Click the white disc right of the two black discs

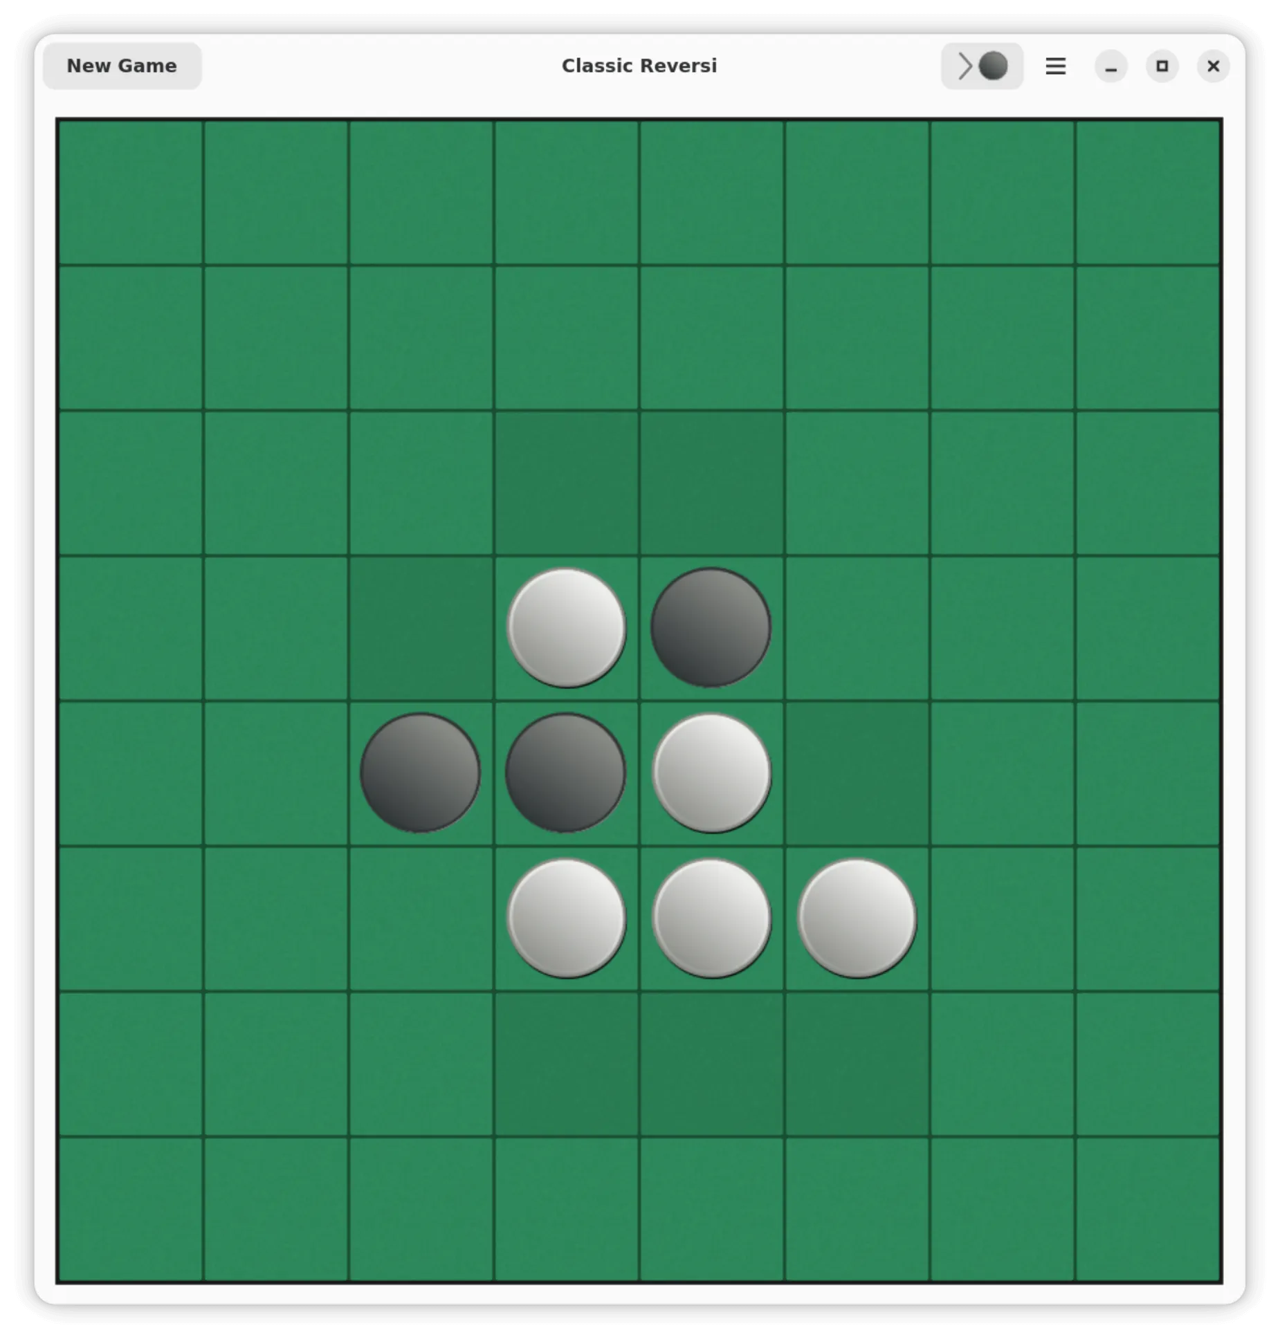(x=711, y=773)
